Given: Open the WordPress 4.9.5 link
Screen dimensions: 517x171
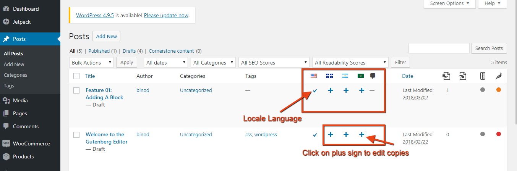Looking at the screenshot, I should click(95, 15).
